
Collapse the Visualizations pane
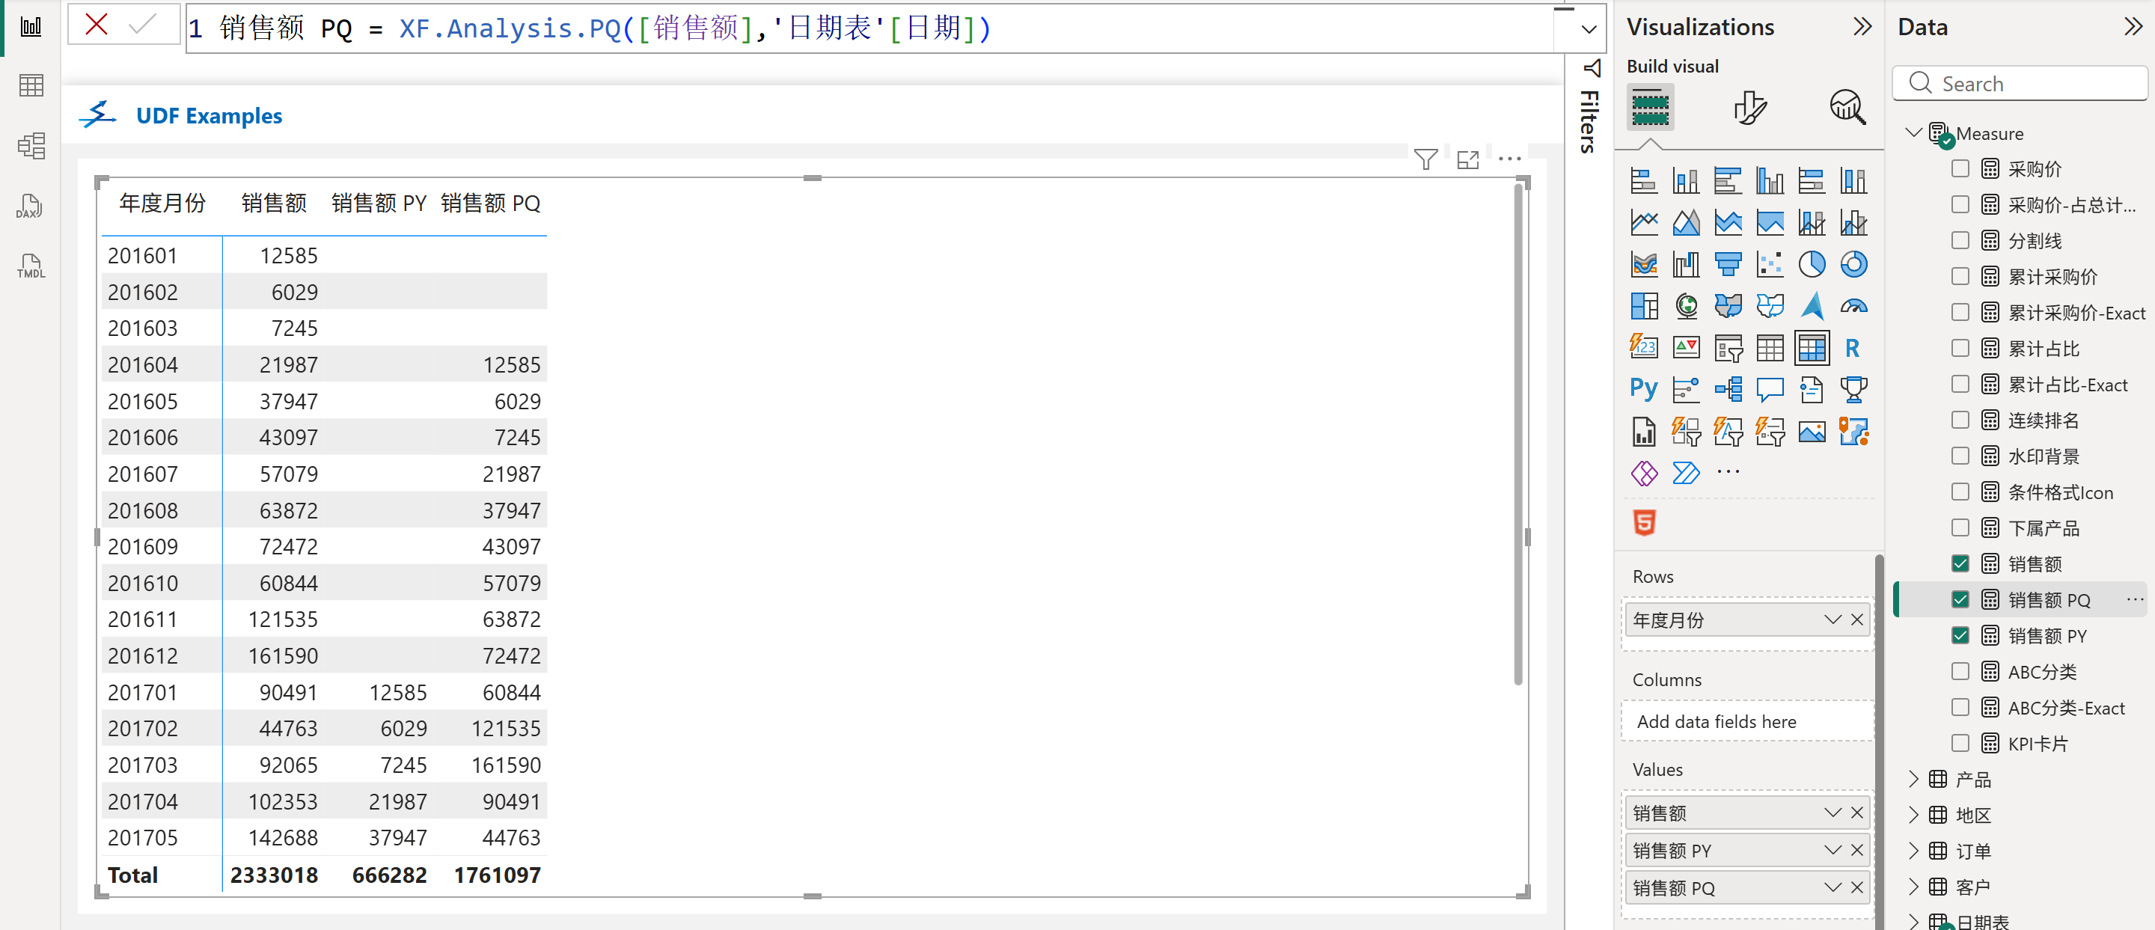(1862, 27)
